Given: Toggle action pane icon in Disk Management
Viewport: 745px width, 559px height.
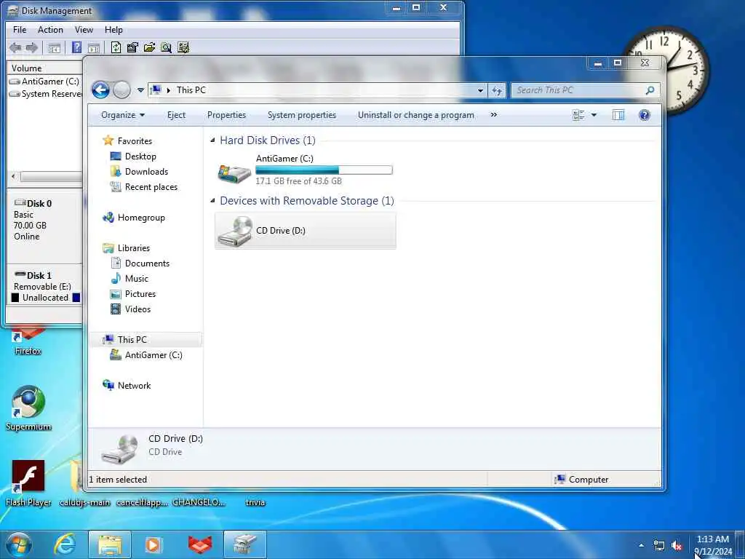Looking at the screenshot, I should point(94,47).
